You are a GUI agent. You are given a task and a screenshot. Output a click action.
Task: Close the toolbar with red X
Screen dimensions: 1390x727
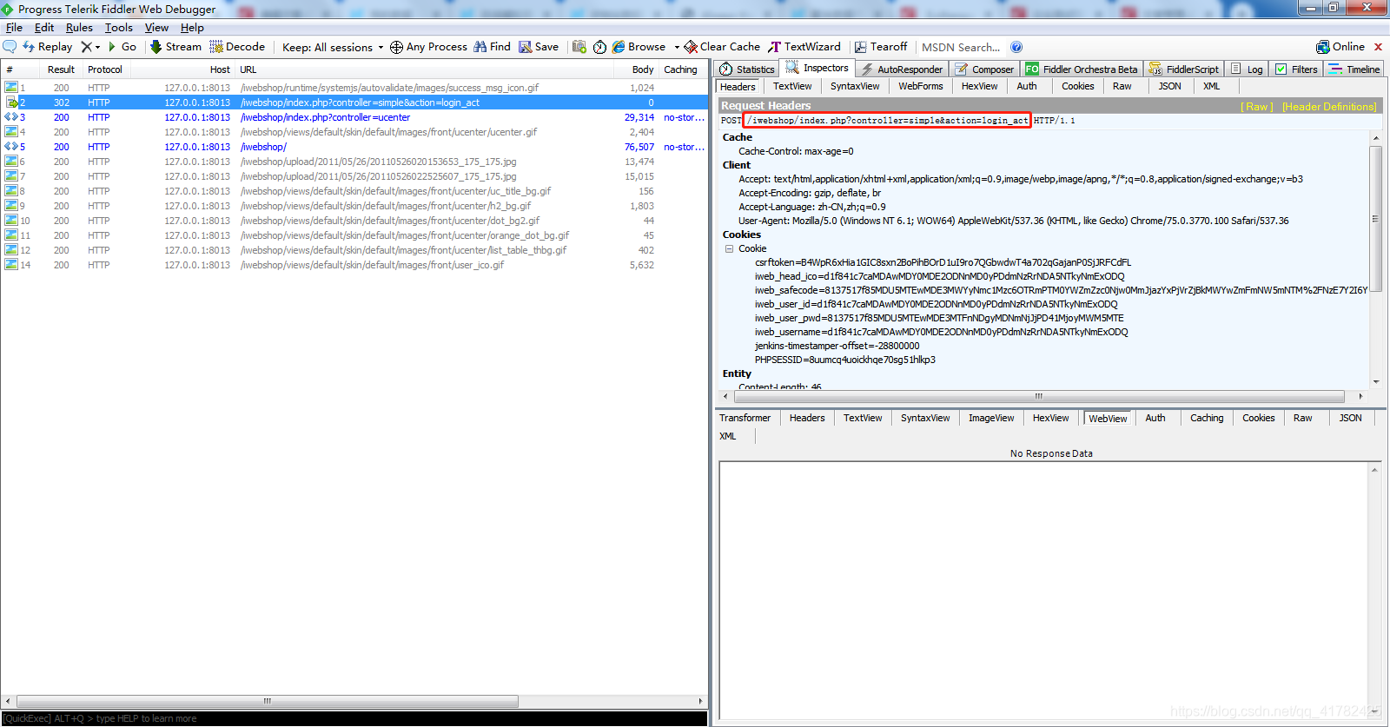pos(1378,47)
